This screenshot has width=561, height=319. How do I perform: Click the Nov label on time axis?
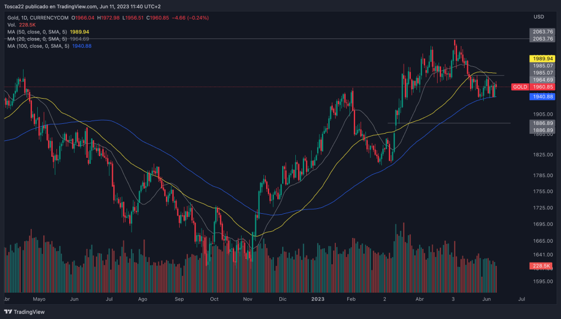tap(248, 300)
